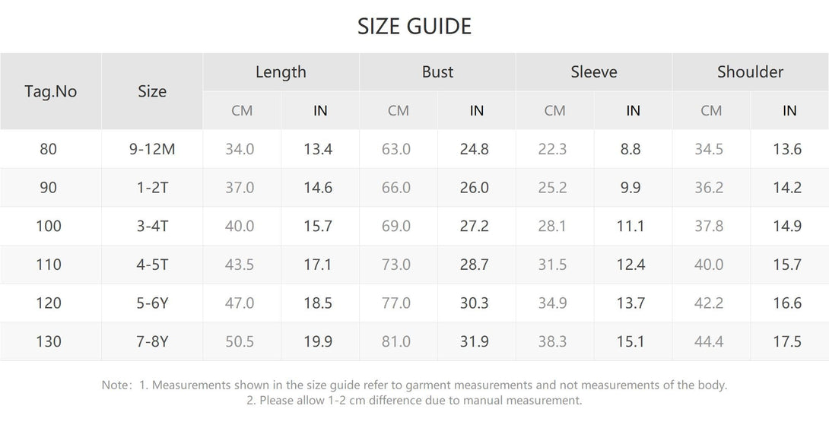Select the 9-12M size cell
This screenshot has height=425, width=829.
pos(152,149)
